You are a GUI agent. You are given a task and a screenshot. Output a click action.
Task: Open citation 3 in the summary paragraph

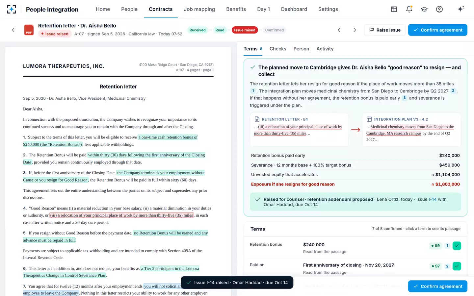[x=405, y=98]
